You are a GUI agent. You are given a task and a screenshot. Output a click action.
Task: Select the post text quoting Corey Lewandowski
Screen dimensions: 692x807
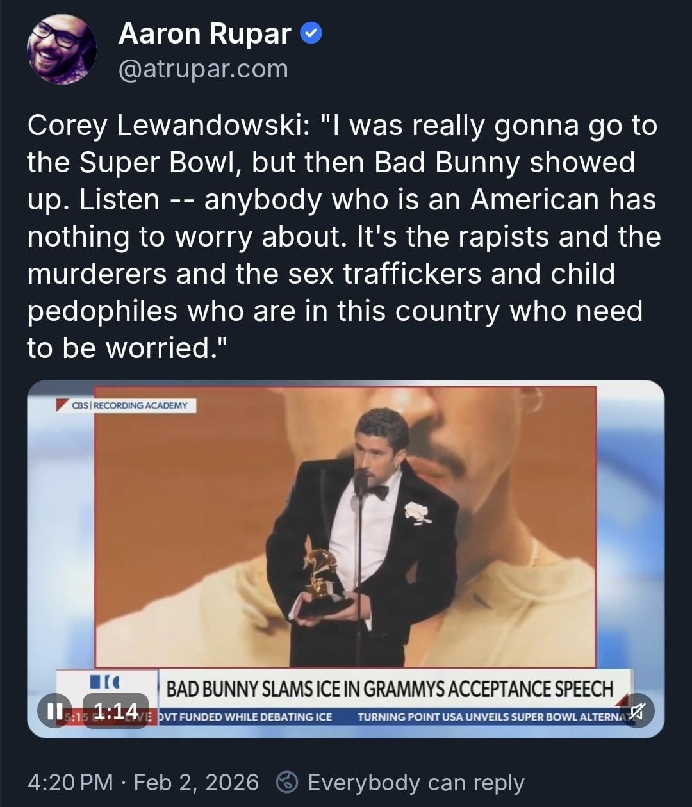tap(344, 236)
